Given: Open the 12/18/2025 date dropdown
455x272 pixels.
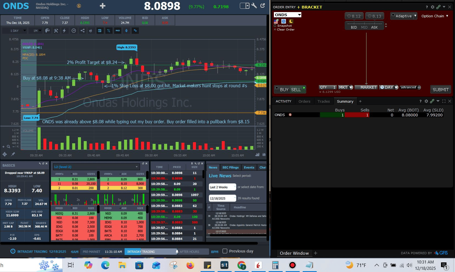Looking at the screenshot, I should 222,198.
